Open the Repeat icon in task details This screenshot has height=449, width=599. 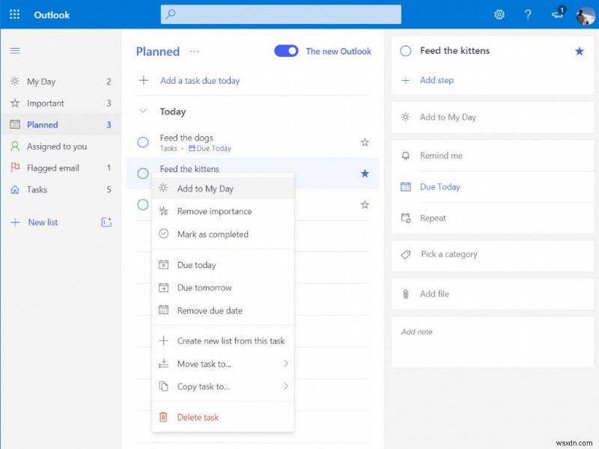point(405,218)
